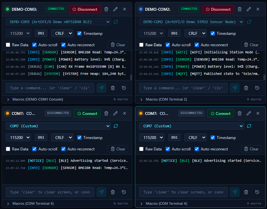
Task: Send the command in the DEMO-COM2 panel
Action: tap(235, 88)
